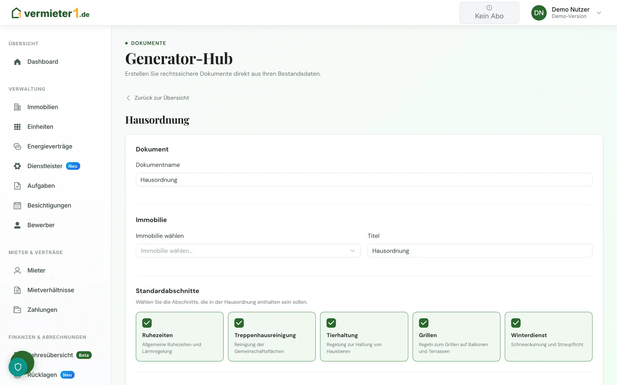
Task: Click the Neu badge beside Rücklagen
Action: [67, 375]
